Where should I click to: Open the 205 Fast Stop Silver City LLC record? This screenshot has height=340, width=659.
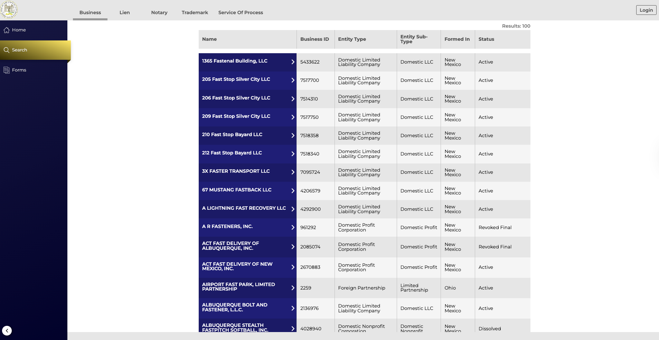click(236, 79)
